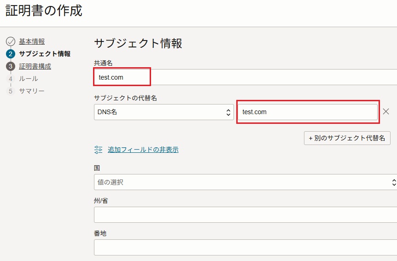Image resolution: width=397 pixels, height=261 pixels.
Task: Click the completed checkmark step icon
Action: pos(11,41)
